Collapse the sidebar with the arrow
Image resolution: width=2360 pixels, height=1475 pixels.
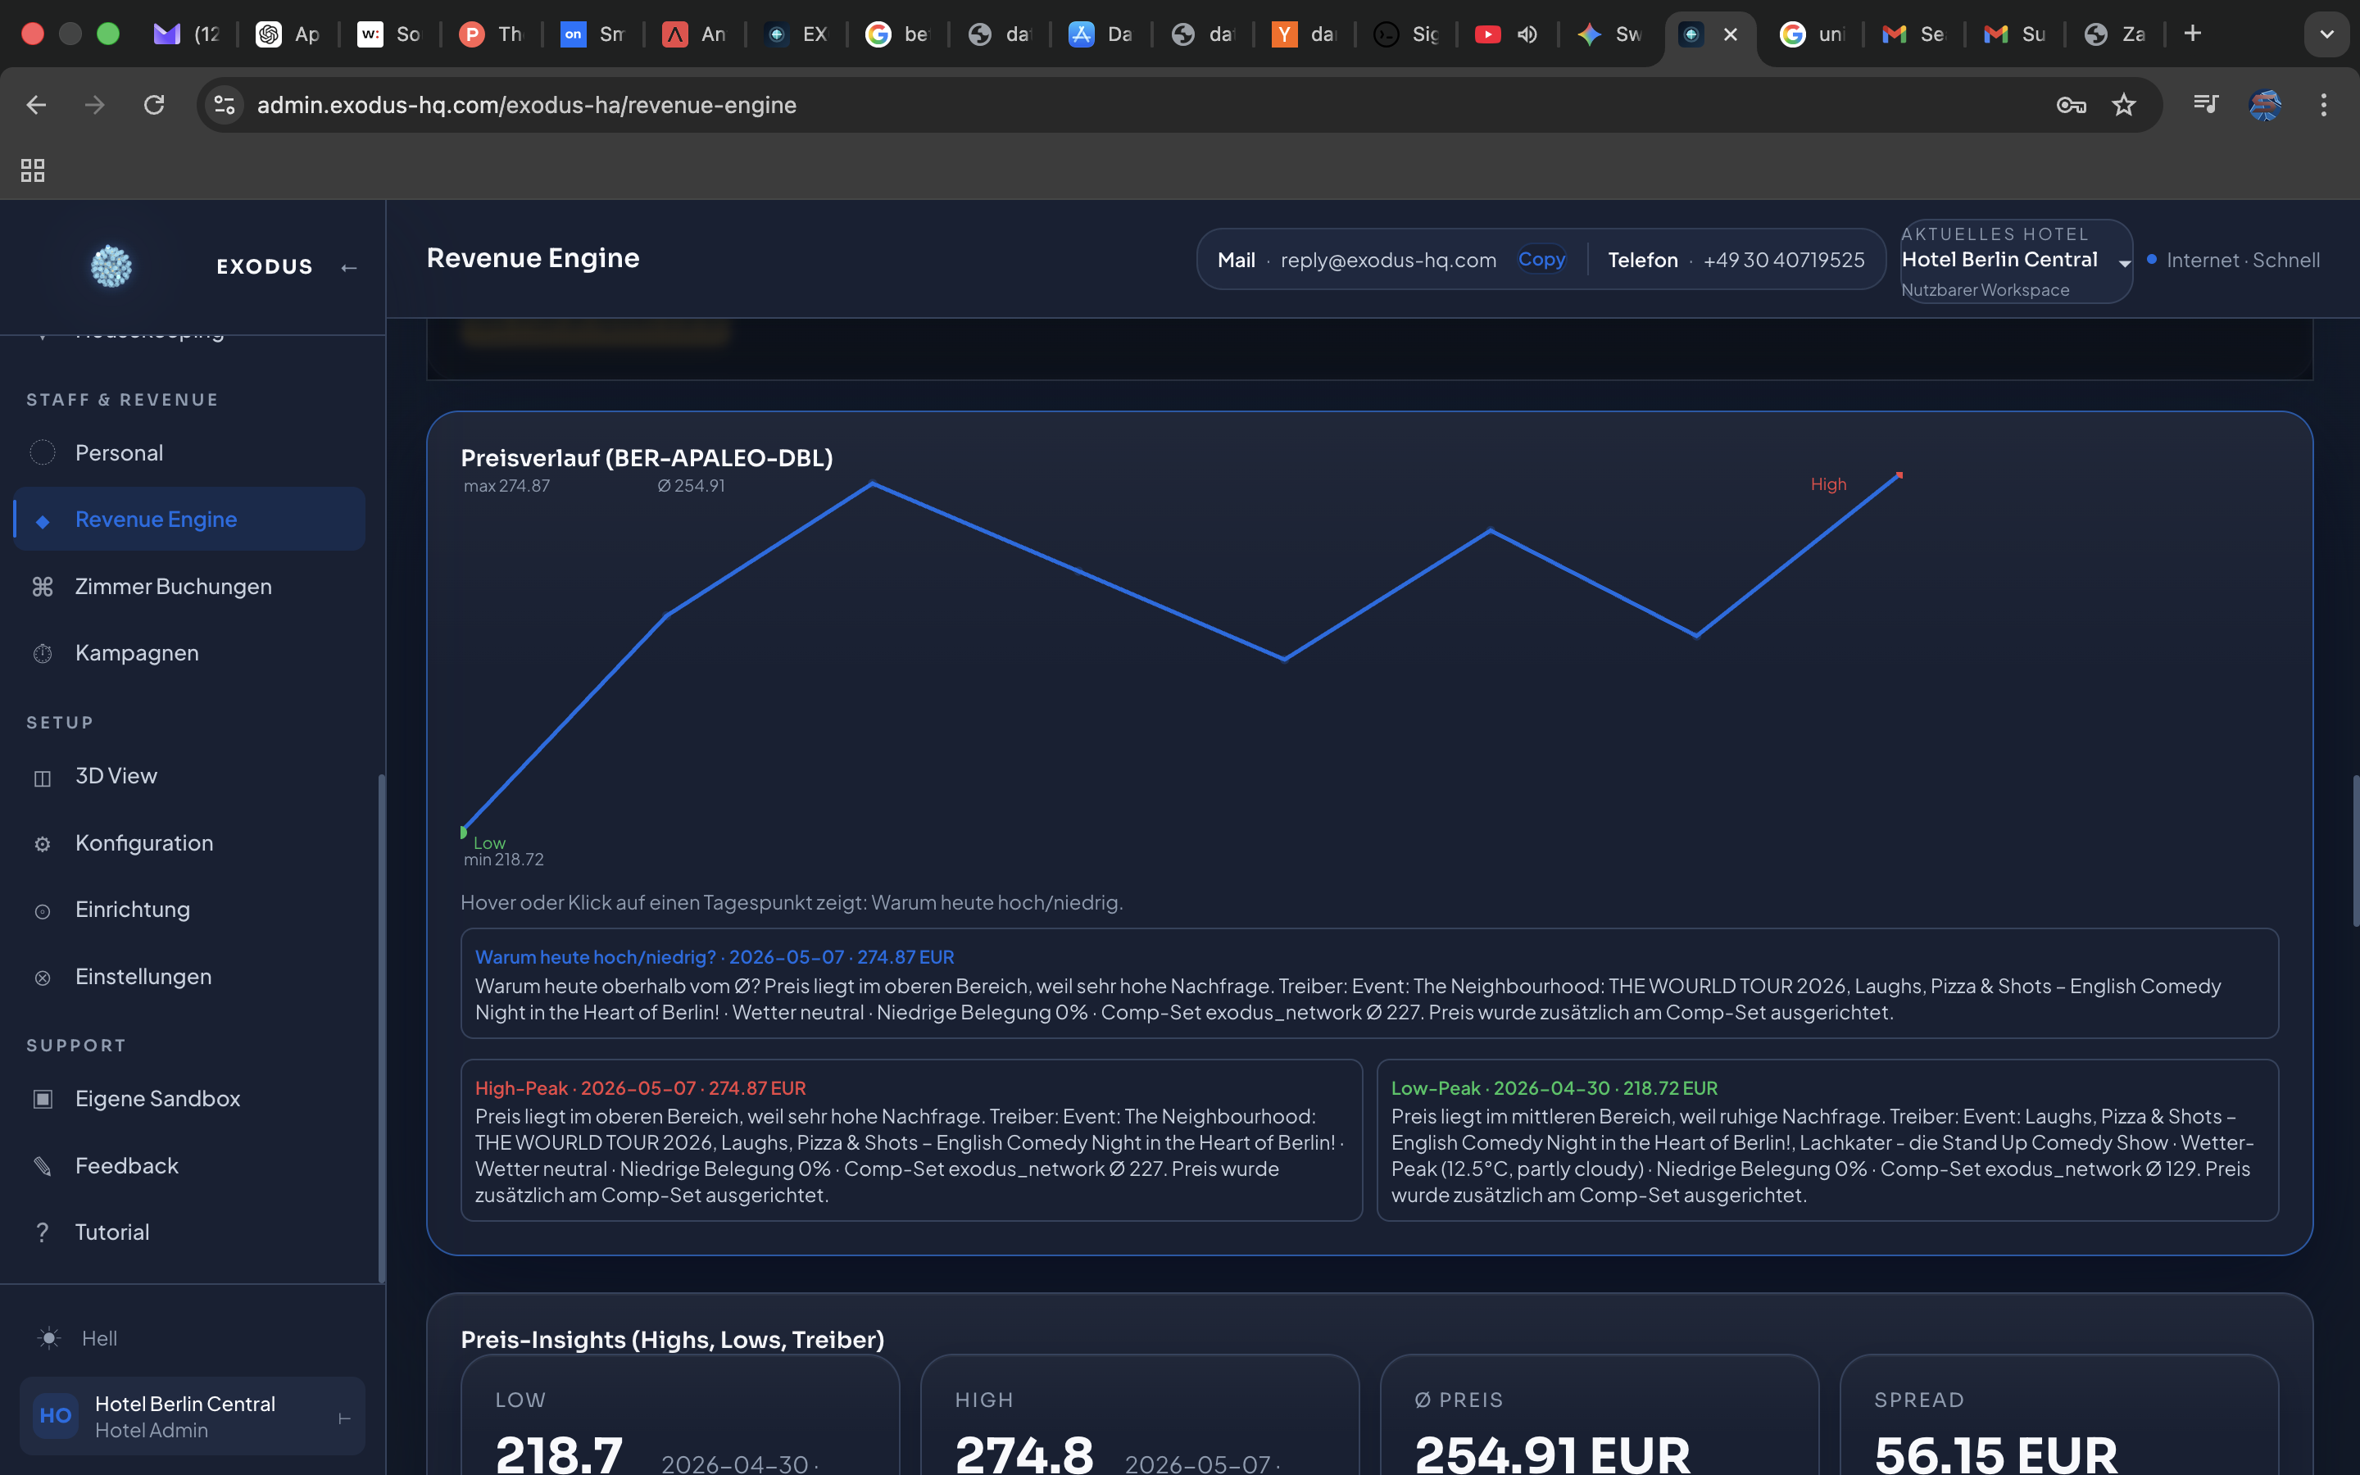(x=349, y=267)
